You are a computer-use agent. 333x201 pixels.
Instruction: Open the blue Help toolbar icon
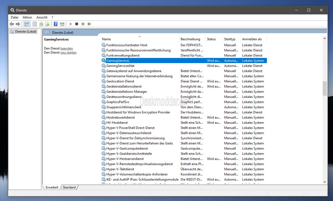55,24
